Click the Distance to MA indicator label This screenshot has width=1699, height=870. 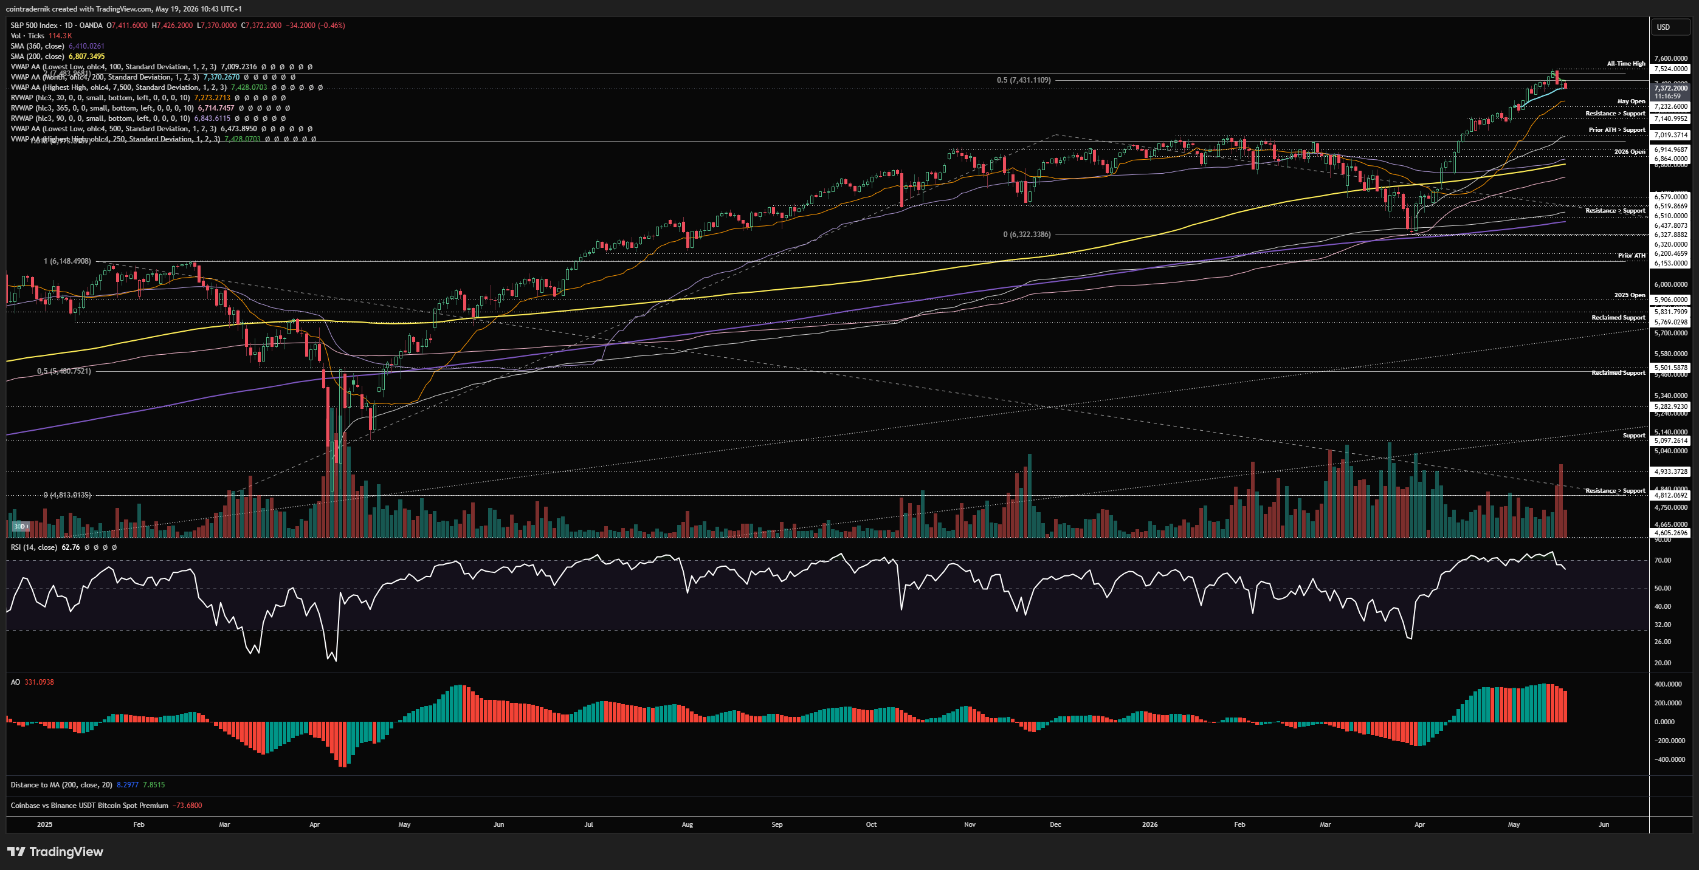tap(61, 785)
